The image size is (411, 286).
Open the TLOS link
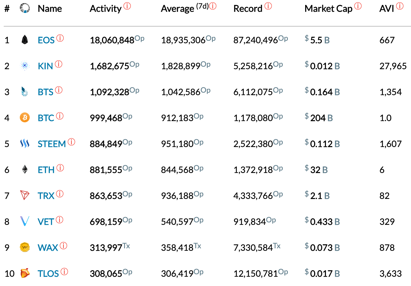click(48, 274)
